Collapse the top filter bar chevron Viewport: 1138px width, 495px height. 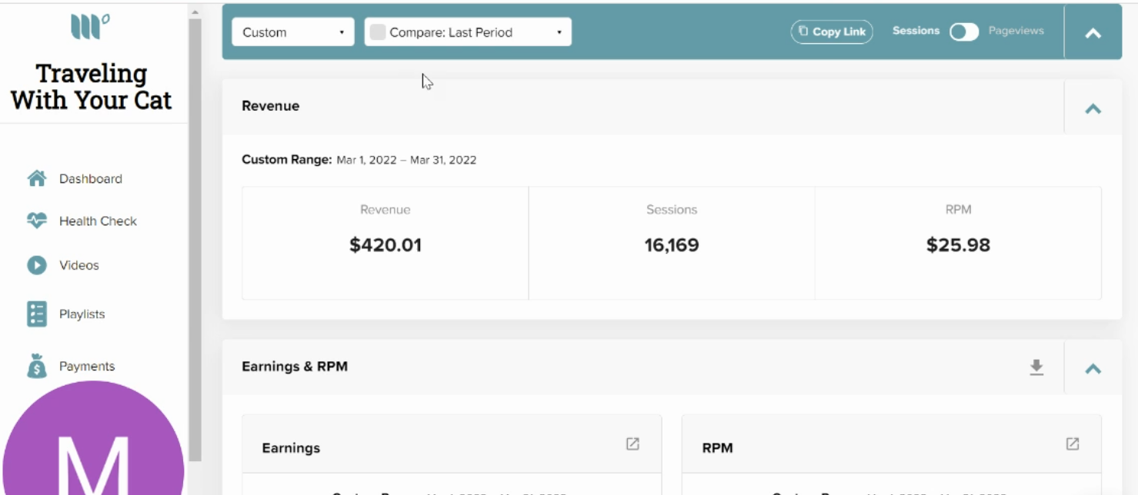1093,33
